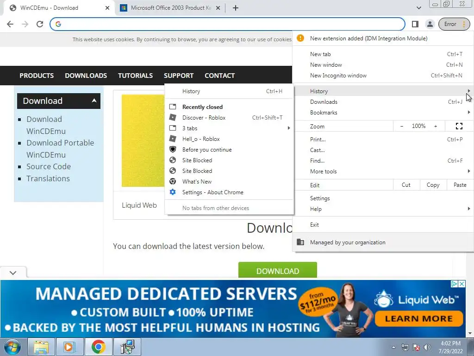Viewport: 474px width, 356px height.
Task: Open the SUPPORT nav item
Action: tap(179, 76)
